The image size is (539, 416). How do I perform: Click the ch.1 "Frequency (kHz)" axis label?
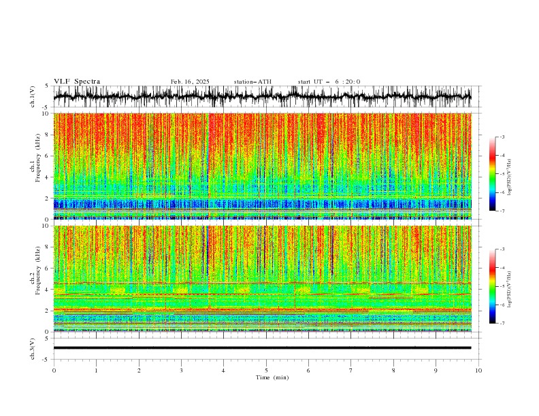(38, 158)
